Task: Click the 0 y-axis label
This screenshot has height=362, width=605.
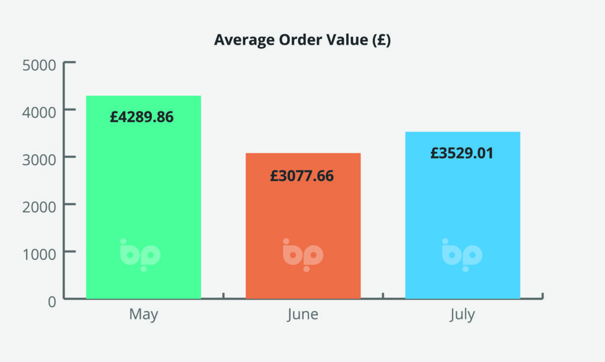Action: pos(52,302)
